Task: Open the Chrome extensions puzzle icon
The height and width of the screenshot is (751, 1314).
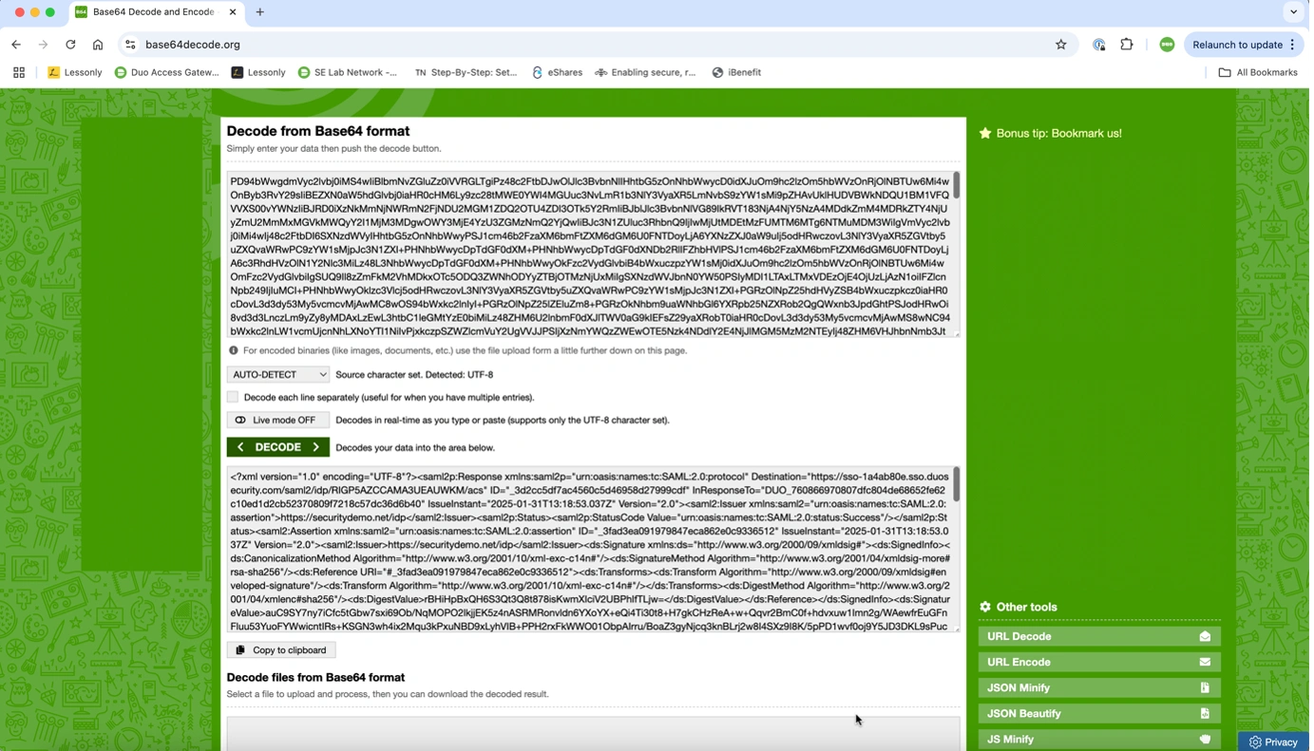Action: coord(1127,44)
